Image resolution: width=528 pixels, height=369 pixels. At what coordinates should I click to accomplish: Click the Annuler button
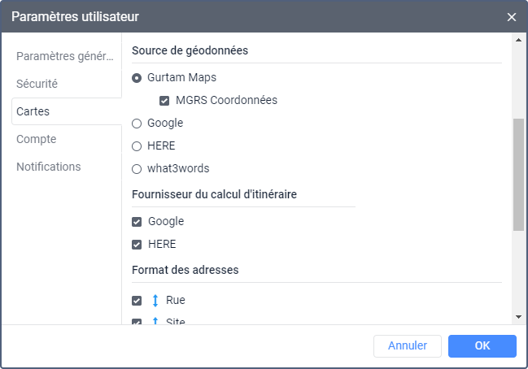coord(407,345)
